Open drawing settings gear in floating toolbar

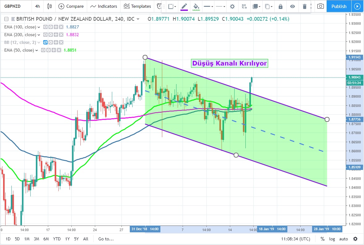point(232,6)
